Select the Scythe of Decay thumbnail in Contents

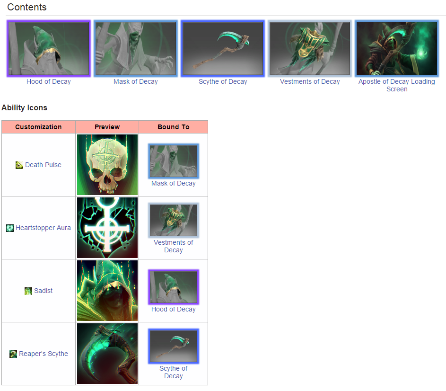(x=223, y=48)
